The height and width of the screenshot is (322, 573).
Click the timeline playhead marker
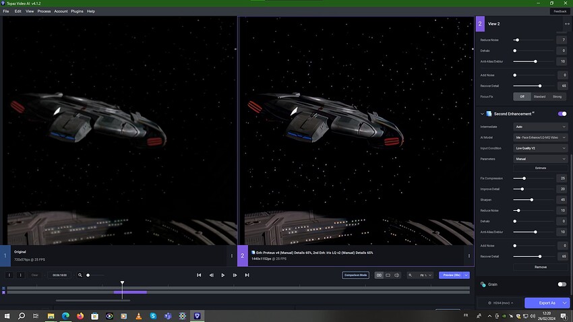click(123, 282)
